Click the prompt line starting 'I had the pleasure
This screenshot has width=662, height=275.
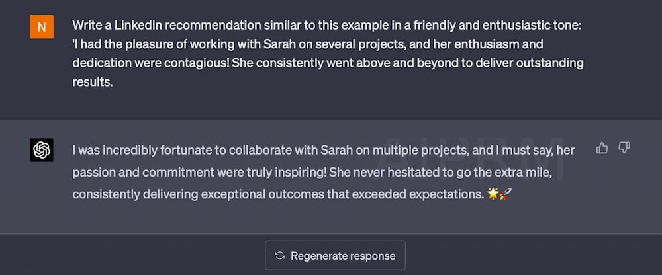[x=308, y=44]
